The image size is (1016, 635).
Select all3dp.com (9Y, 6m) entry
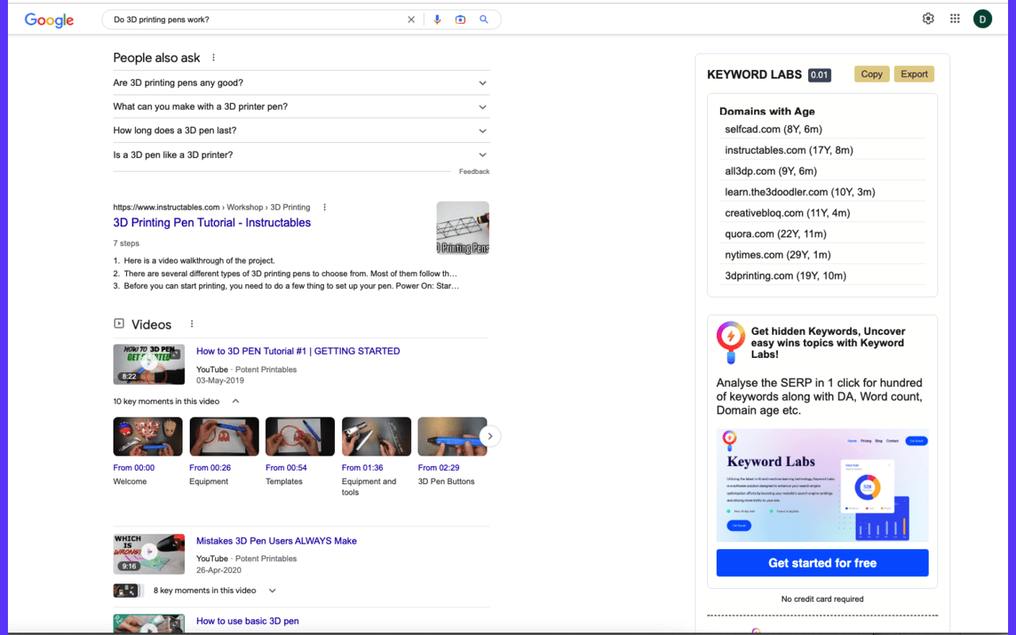[x=771, y=171]
